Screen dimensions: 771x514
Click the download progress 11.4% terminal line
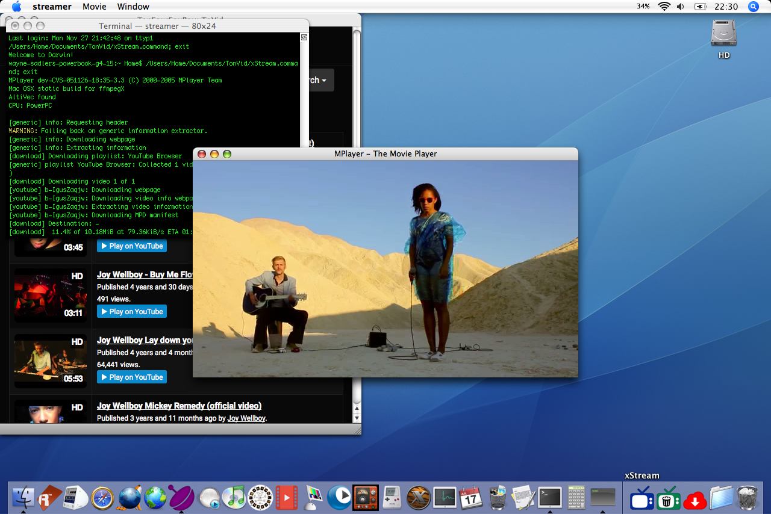pos(101,232)
